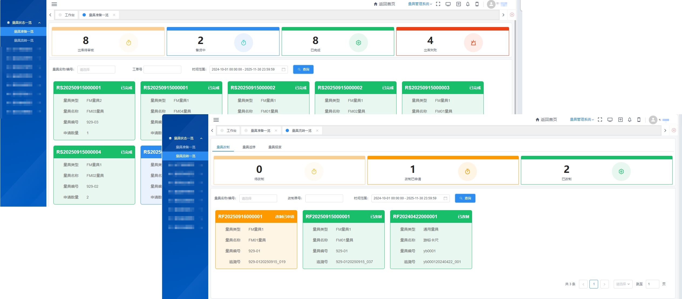This screenshot has width=682, height=299.
Task: Open 量具管理系统 dropdown in lower header
Action: pos(582,120)
